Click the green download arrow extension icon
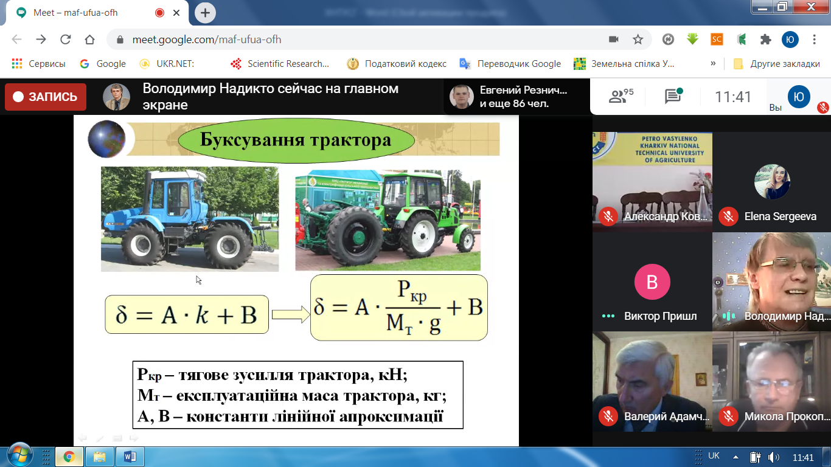 692,40
